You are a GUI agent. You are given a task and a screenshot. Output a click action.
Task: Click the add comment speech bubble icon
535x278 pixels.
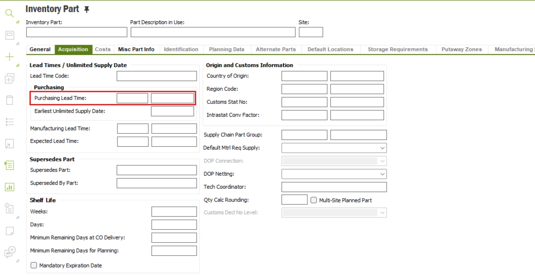(x=10, y=252)
